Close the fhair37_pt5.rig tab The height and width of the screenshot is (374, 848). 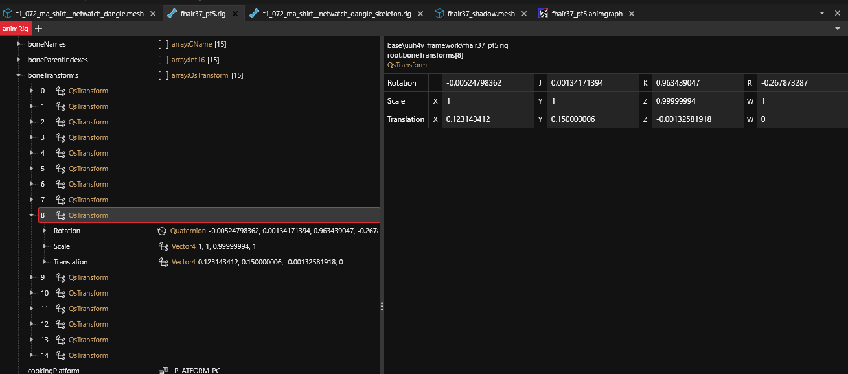point(236,14)
